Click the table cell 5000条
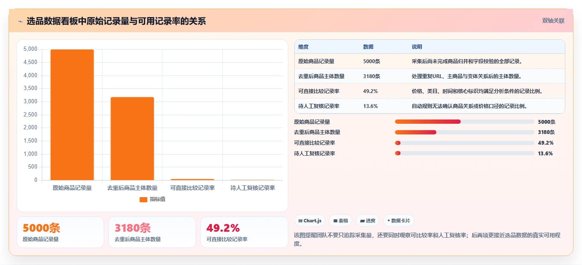Screen dimensions: 582x265 (371, 61)
